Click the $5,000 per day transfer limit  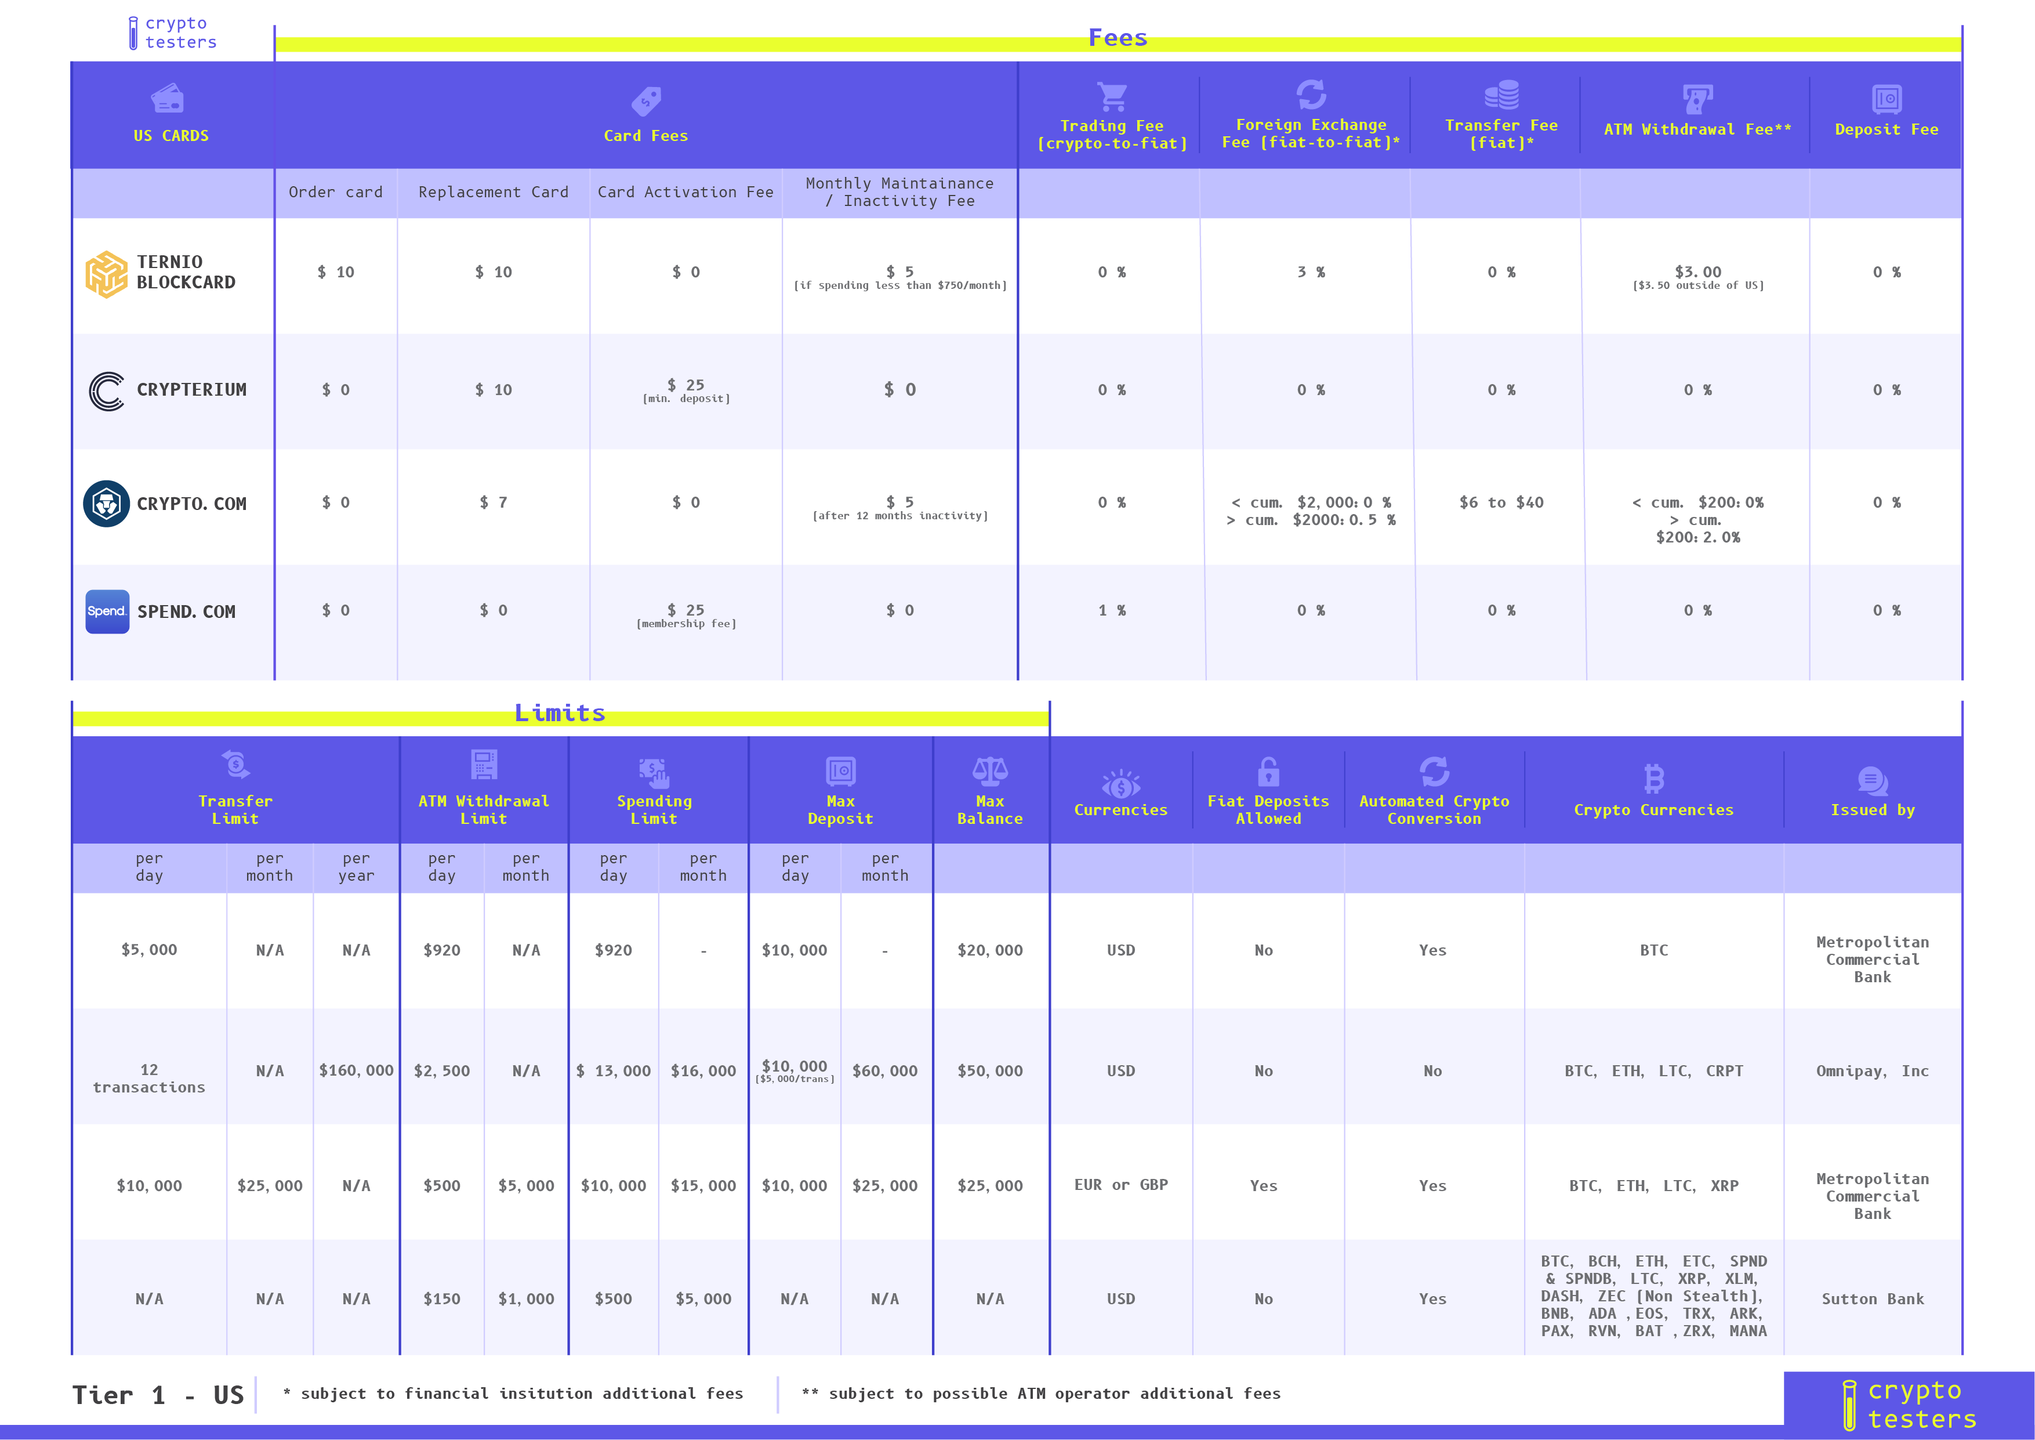click(x=149, y=950)
